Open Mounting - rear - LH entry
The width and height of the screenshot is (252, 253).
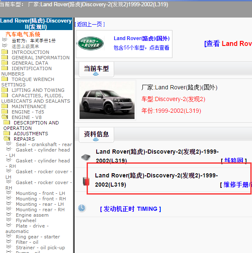point(40,204)
